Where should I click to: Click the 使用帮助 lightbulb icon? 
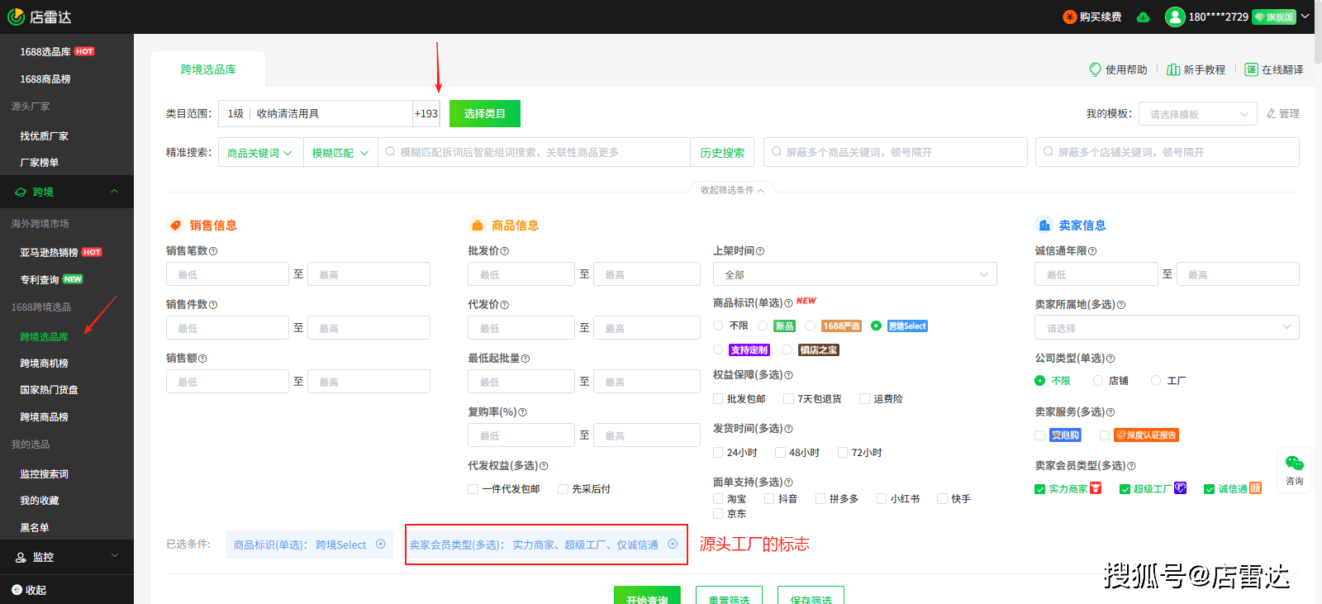[x=1095, y=69]
